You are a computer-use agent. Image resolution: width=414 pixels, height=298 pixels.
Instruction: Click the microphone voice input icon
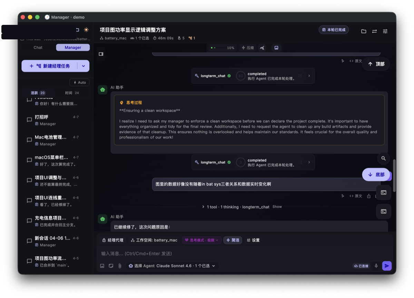(376, 266)
